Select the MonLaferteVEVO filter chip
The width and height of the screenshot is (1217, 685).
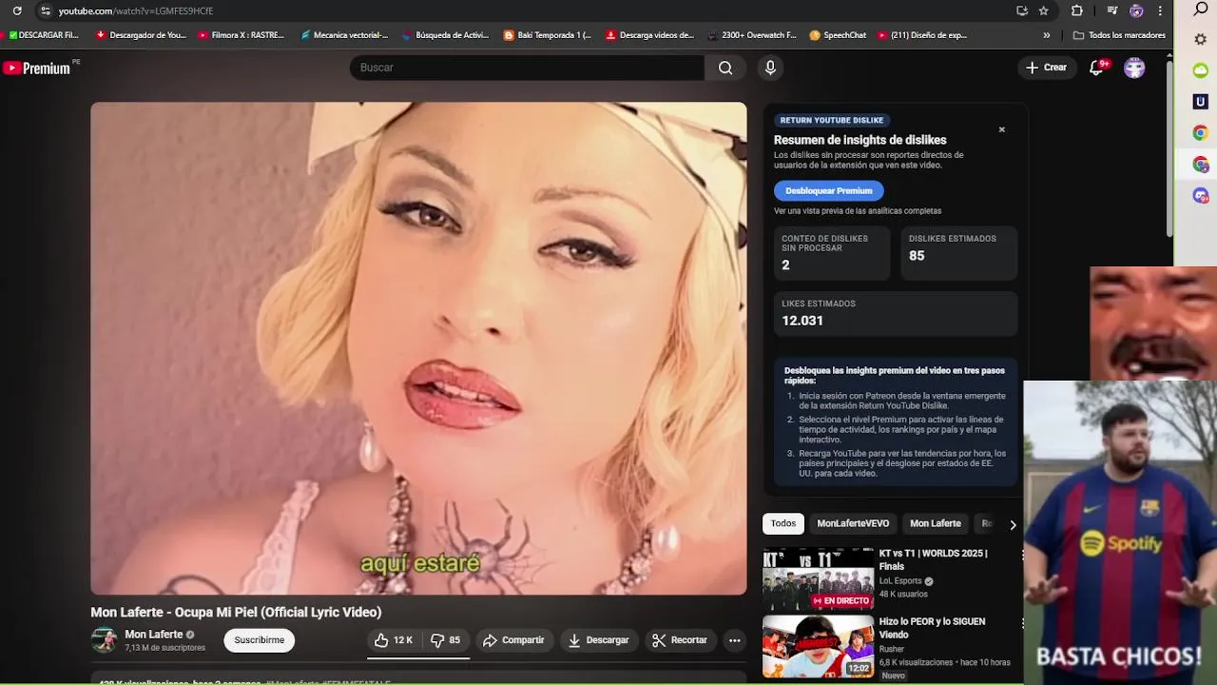[853, 523]
